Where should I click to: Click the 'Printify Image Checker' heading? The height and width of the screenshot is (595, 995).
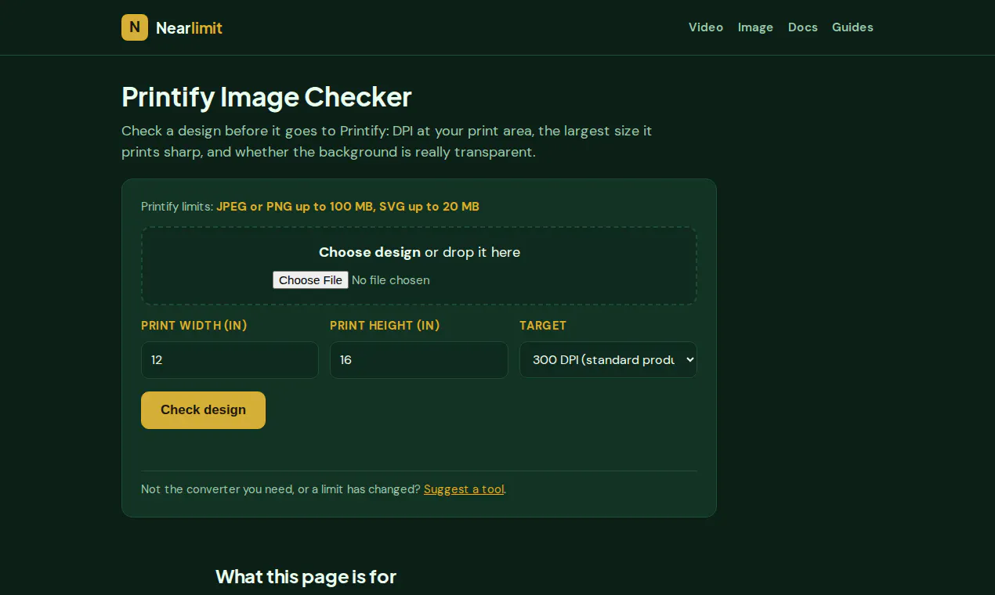tap(266, 97)
